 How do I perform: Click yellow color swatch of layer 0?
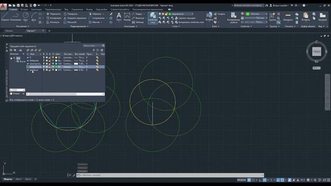(56, 57)
